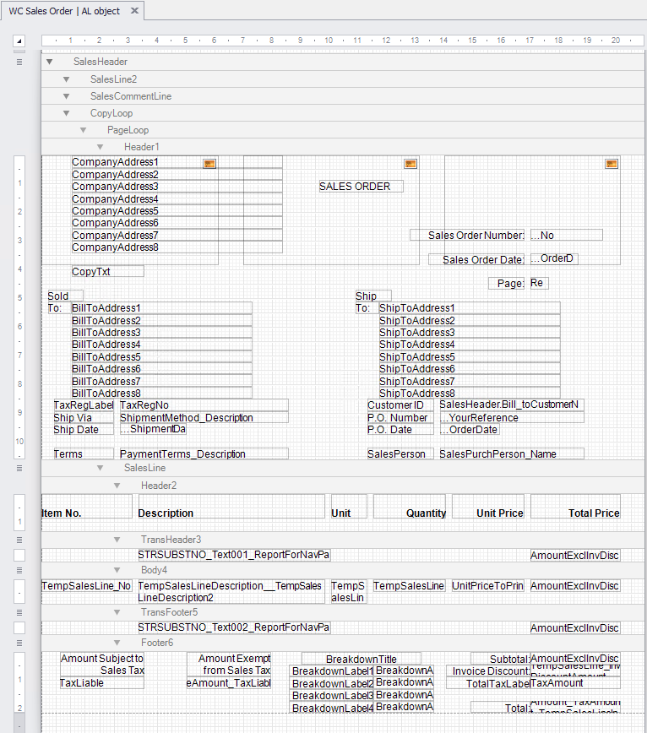Image resolution: width=647 pixels, height=733 pixels.
Task: Select the Quantity column header
Action: [410, 507]
